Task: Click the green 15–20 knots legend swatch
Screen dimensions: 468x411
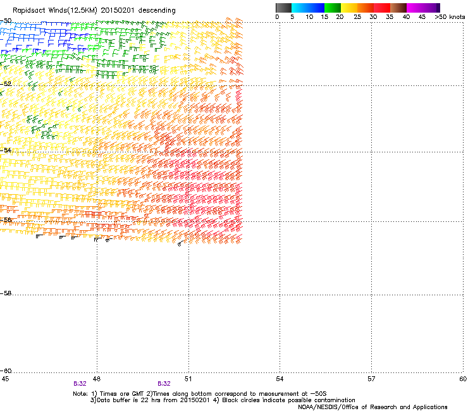Action: (x=333, y=8)
